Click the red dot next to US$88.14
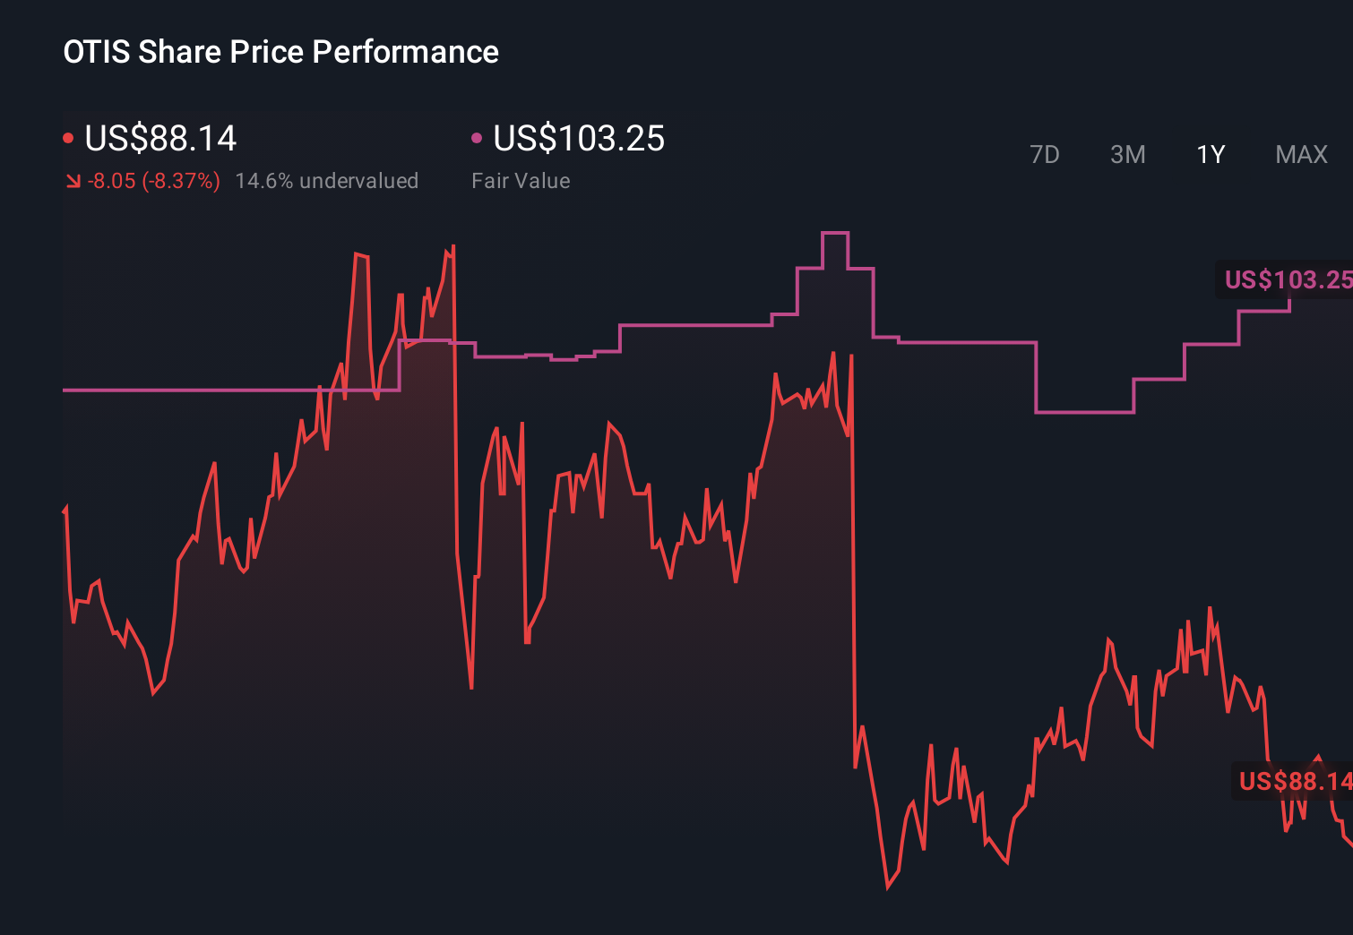The width and height of the screenshot is (1353, 935). (x=69, y=137)
